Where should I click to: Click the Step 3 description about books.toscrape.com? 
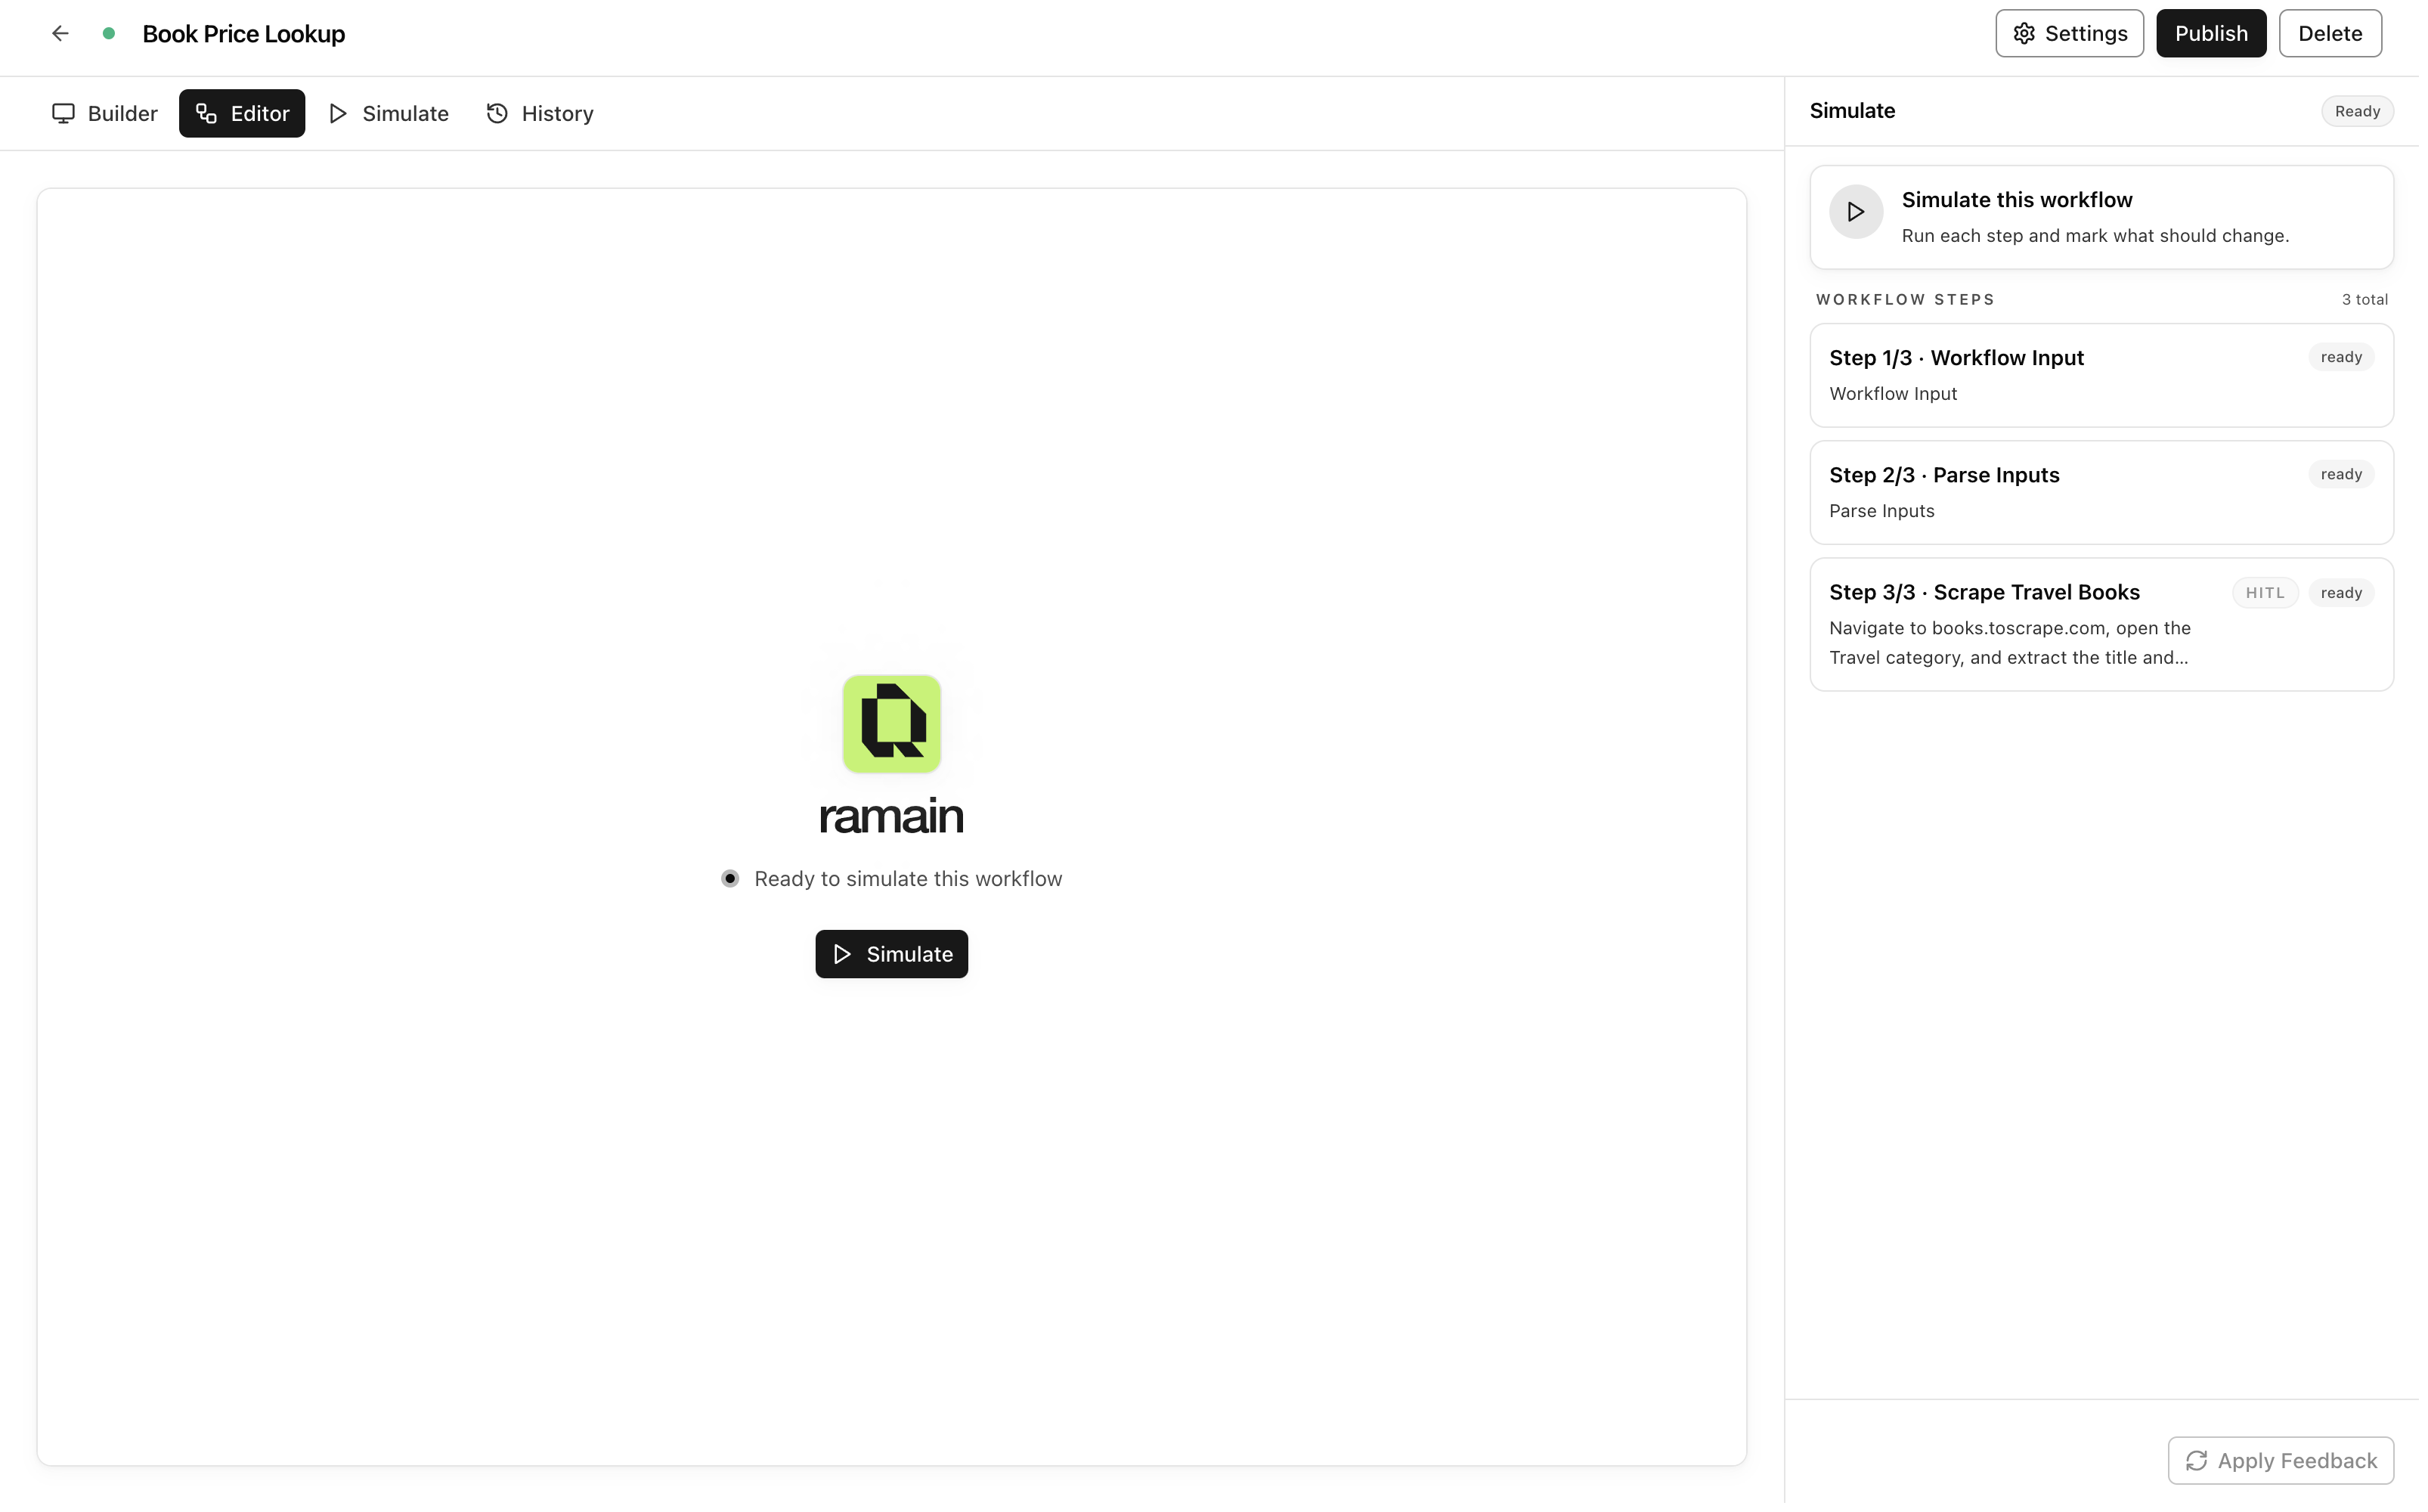click(x=2018, y=645)
